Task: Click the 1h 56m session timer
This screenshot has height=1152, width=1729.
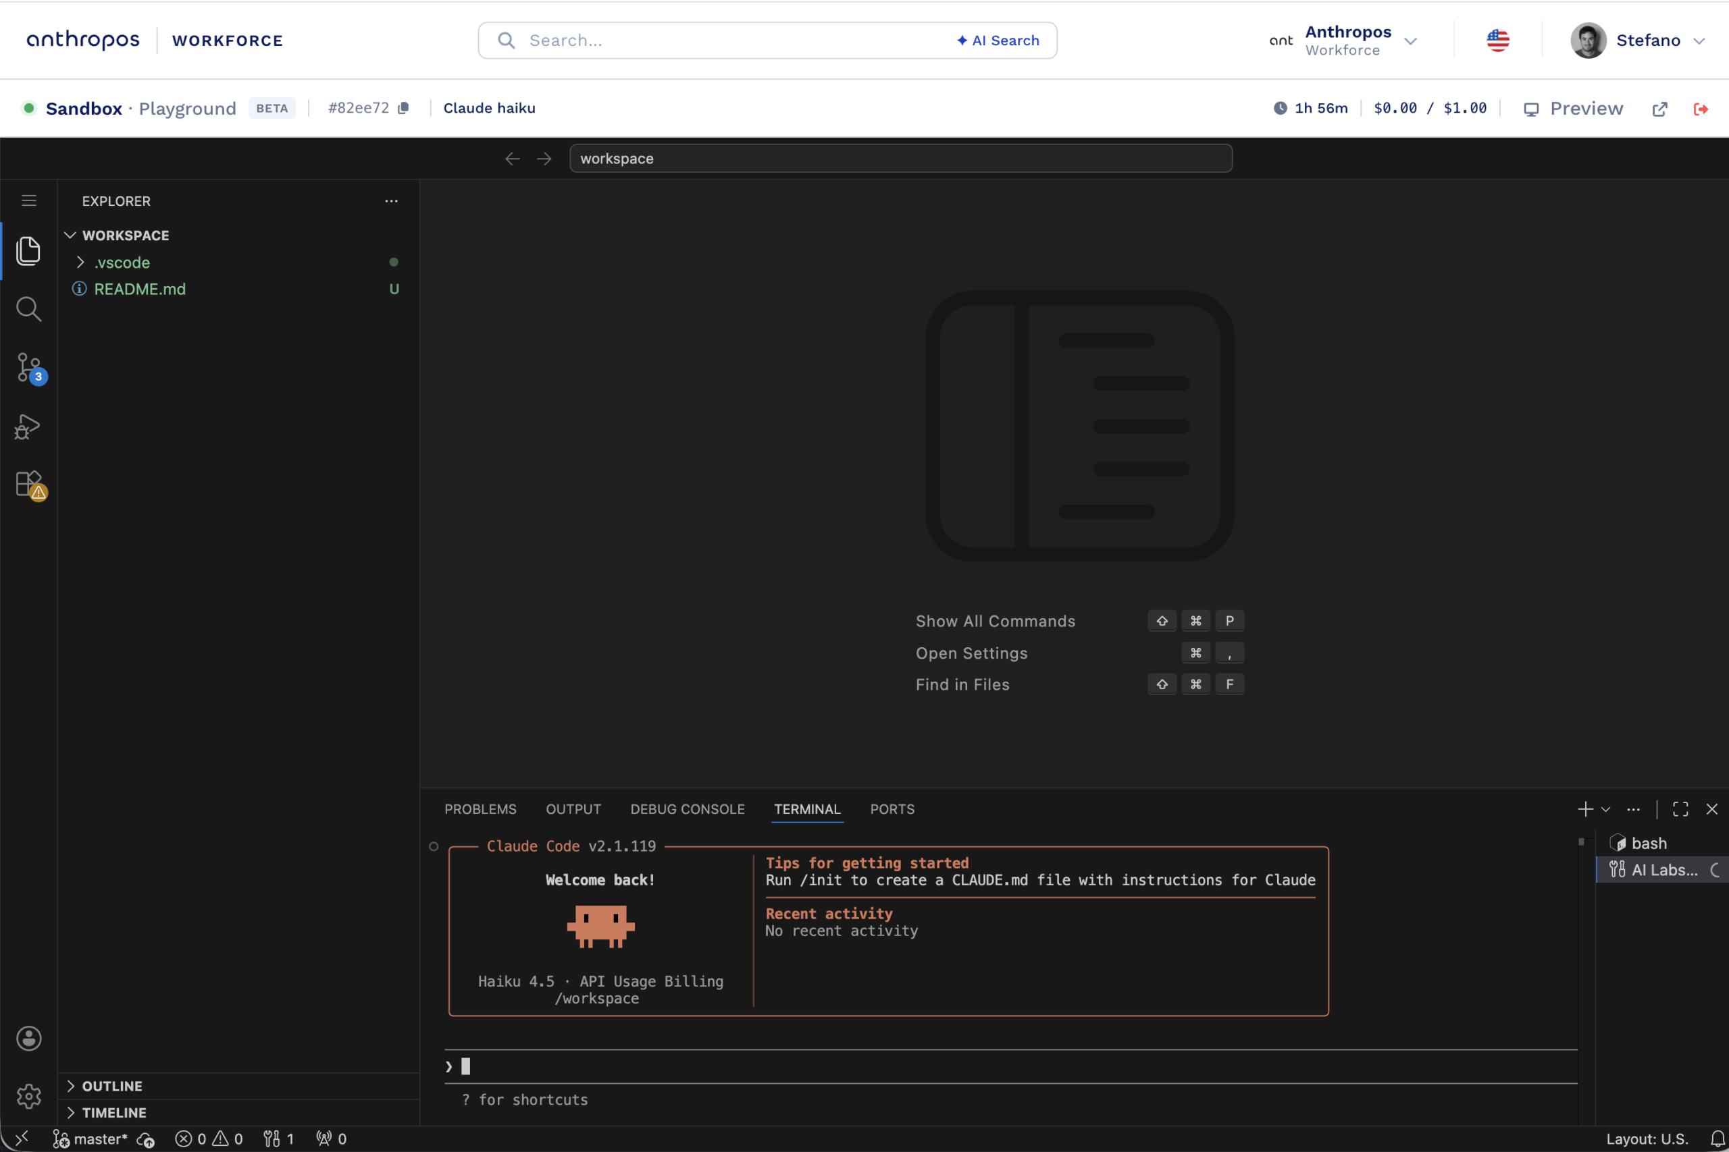Action: click(x=1311, y=108)
